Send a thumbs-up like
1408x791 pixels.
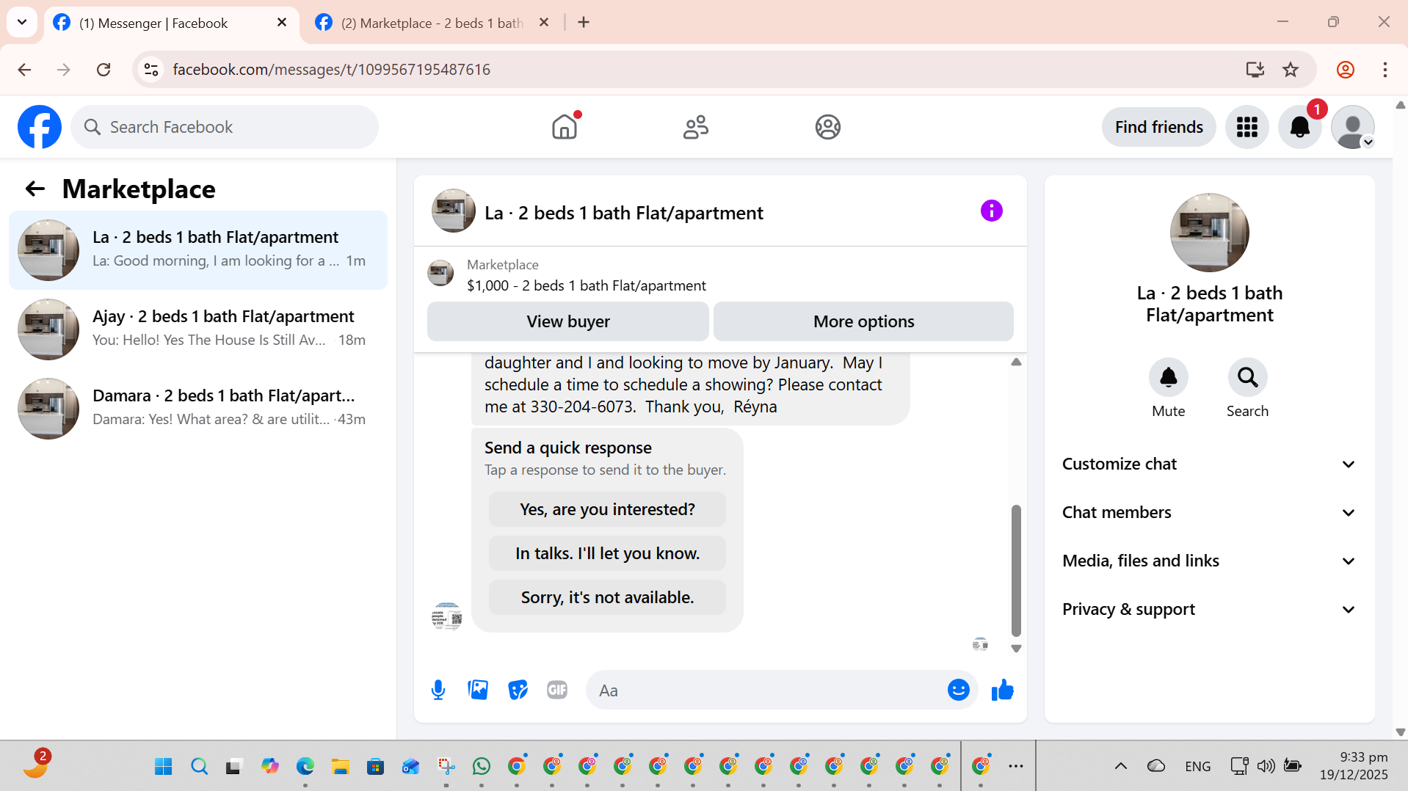point(1002,690)
